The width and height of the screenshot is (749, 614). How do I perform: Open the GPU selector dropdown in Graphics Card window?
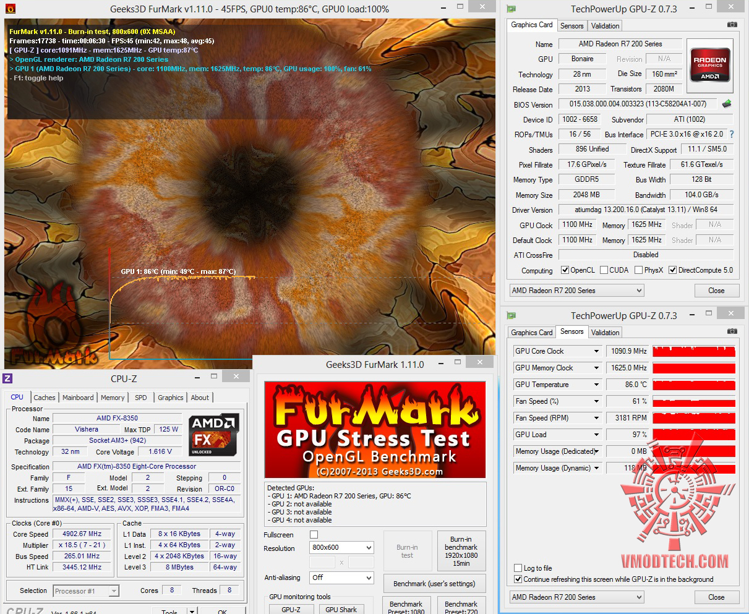(x=576, y=291)
